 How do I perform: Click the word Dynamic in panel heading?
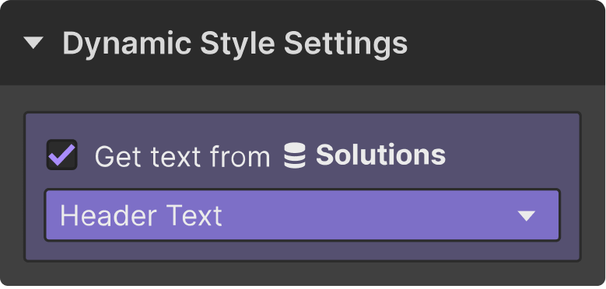pos(127,44)
